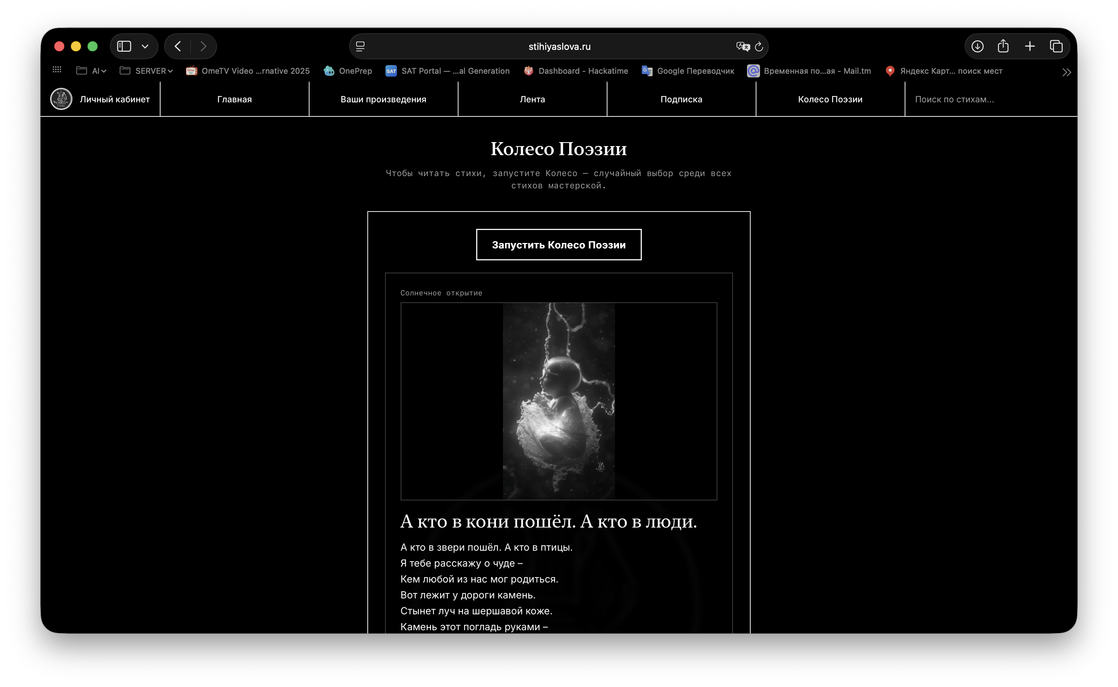Expand the SERVER bookmarks folder

pos(146,71)
